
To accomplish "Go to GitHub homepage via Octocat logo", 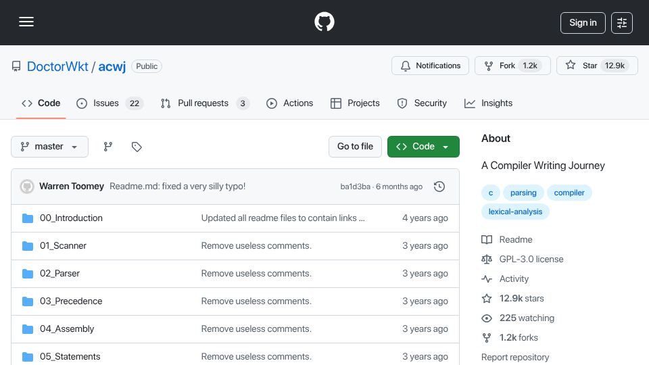I will coord(324,22).
